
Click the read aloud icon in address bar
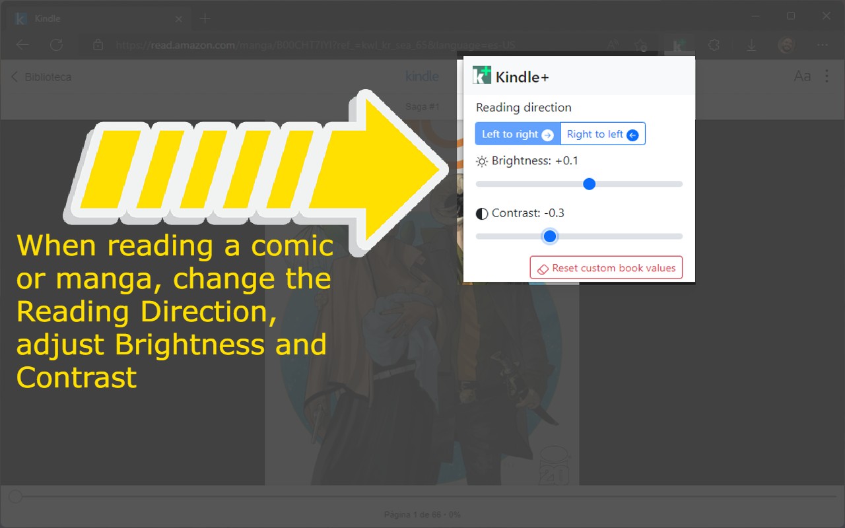click(x=613, y=45)
